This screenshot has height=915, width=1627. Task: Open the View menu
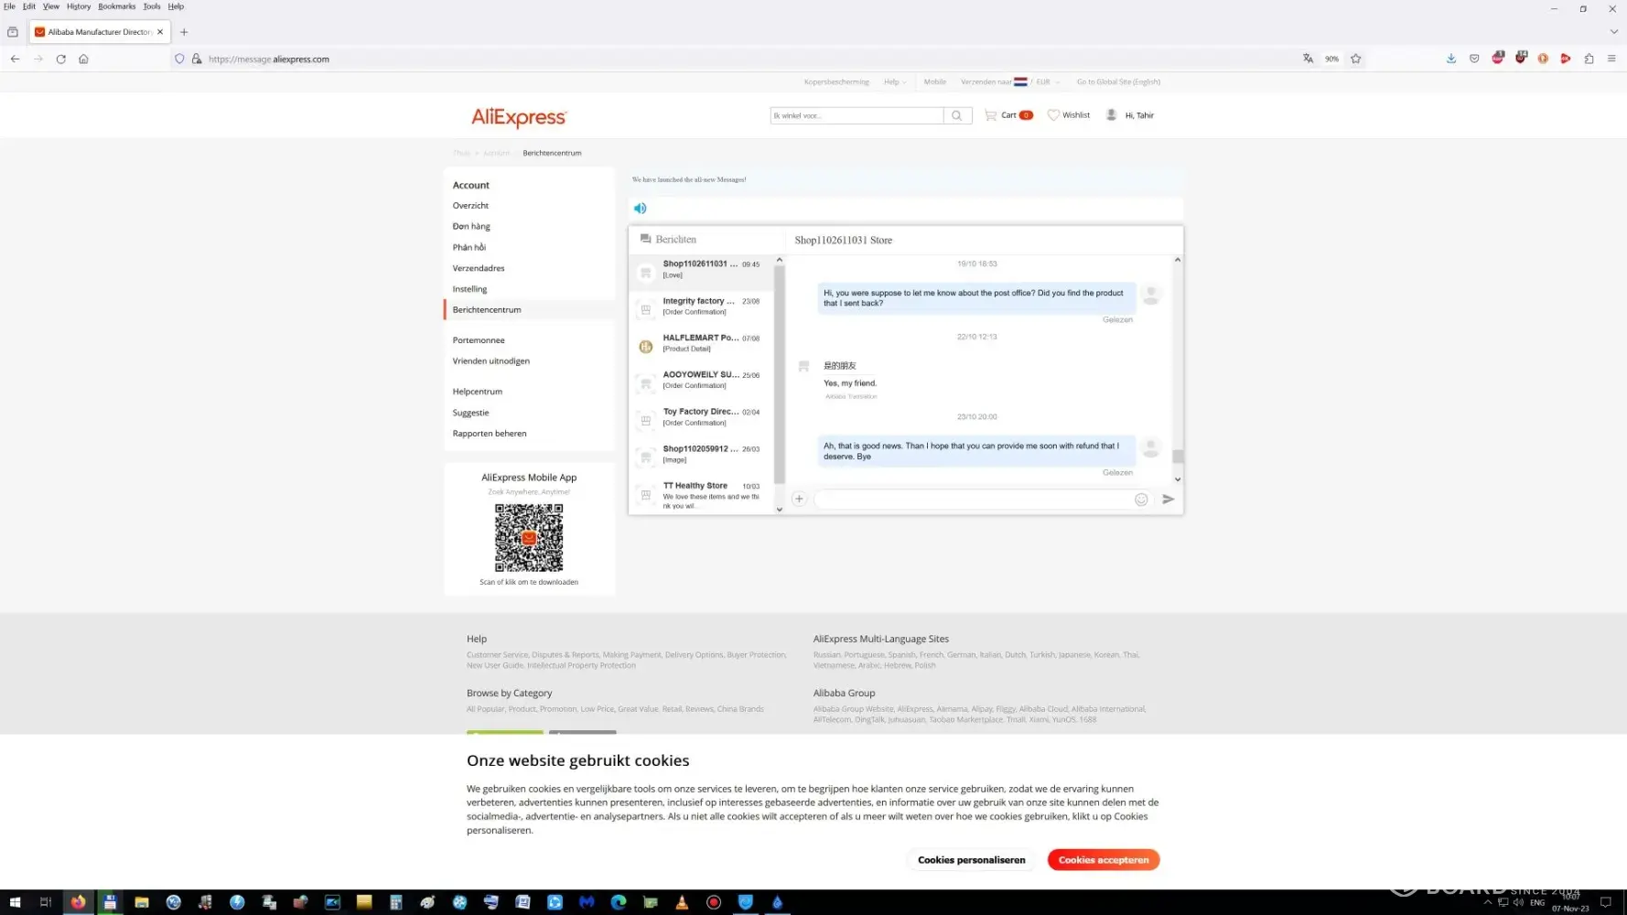[x=51, y=6]
